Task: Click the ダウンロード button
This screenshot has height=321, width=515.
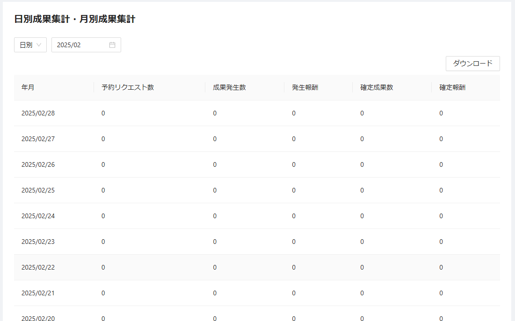Action: tap(472, 64)
